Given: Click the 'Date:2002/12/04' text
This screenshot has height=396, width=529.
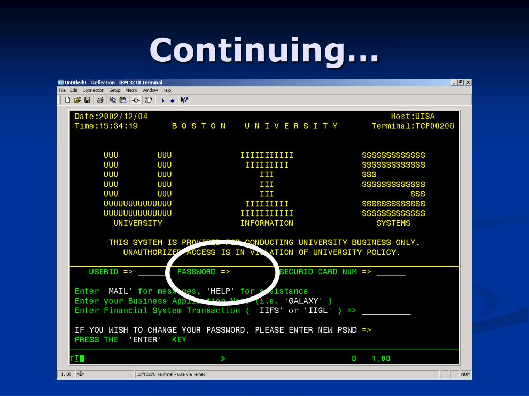Looking at the screenshot, I should [x=111, y=117].
